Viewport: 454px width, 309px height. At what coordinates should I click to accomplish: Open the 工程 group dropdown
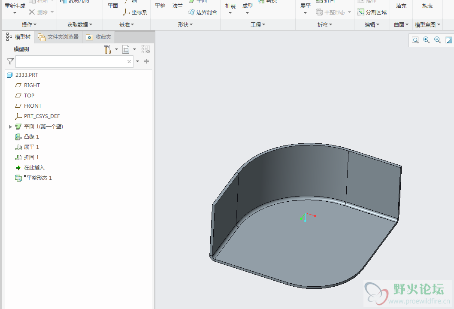point(258,24)
